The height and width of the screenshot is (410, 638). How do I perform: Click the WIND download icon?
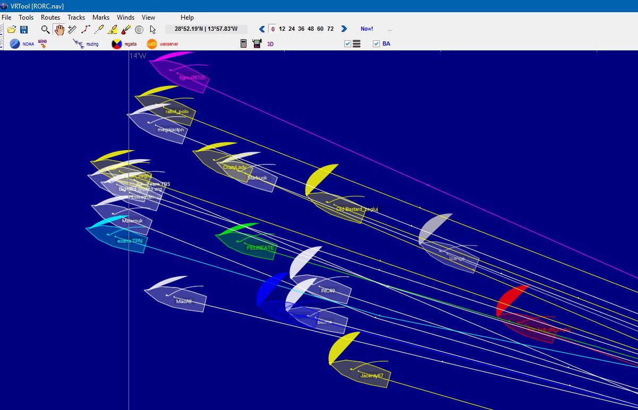point(42,44)
